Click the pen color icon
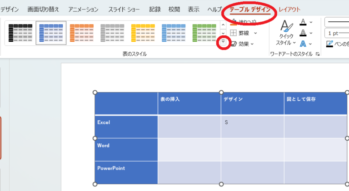Image resolution: width=349 pixels, height=191 pixels. (329, 44)
